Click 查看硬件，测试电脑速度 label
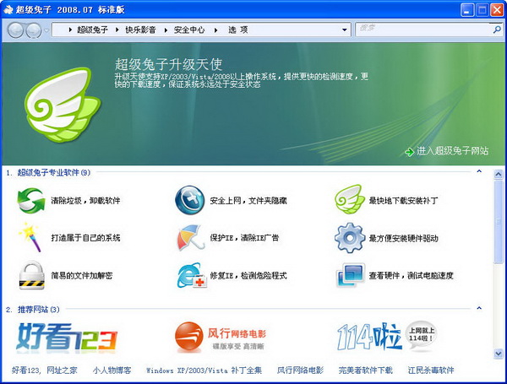 pyautogui.click(x=411, y=275)
